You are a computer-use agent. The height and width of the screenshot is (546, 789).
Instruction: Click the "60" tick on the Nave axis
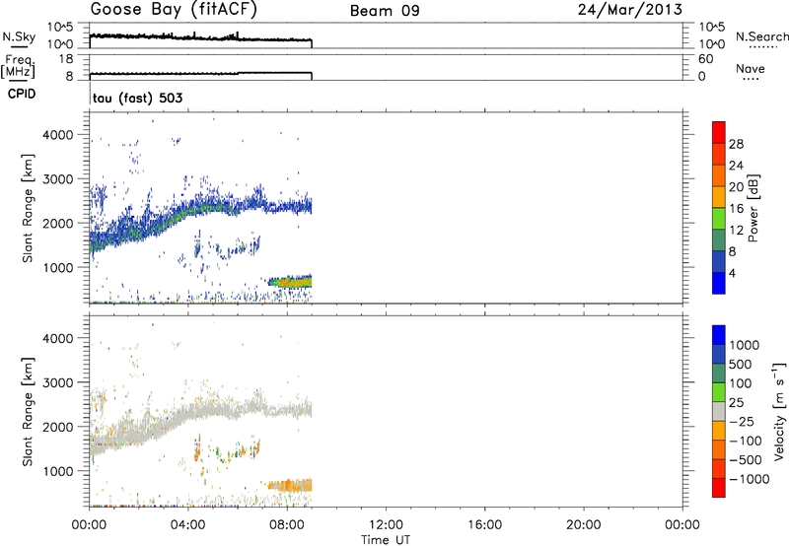coord(705,59)
